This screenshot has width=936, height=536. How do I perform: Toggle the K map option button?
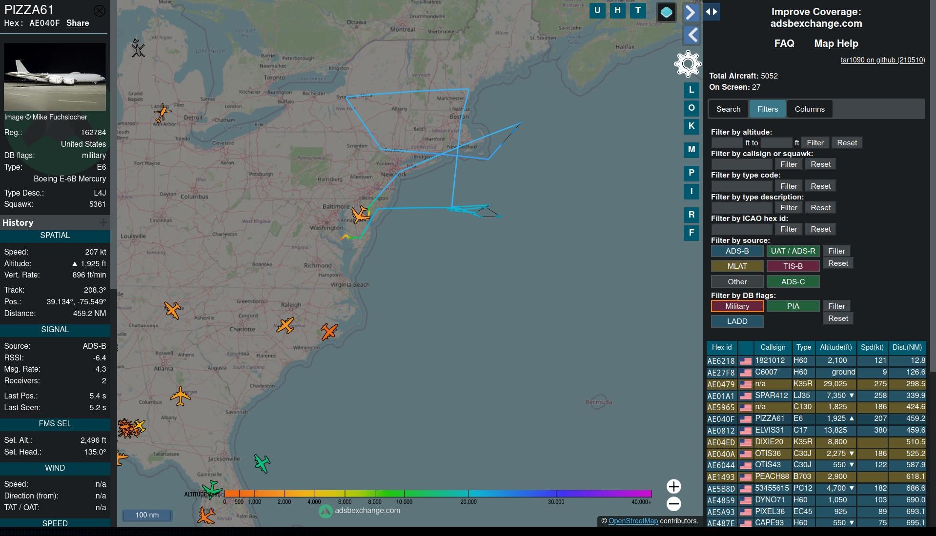[x=692, y=126]
